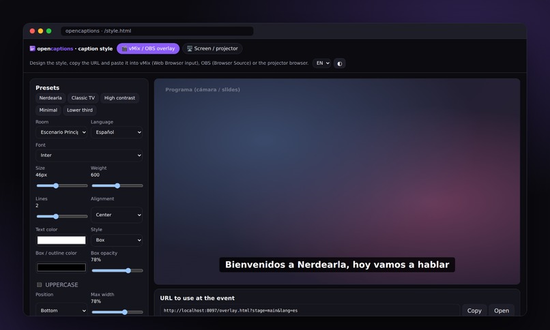Adjust the Weight slider

pyautogui.click(x=117, y=185)
